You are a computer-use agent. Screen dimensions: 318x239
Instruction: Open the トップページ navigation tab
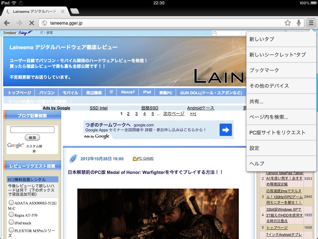[x=20, y=93]
